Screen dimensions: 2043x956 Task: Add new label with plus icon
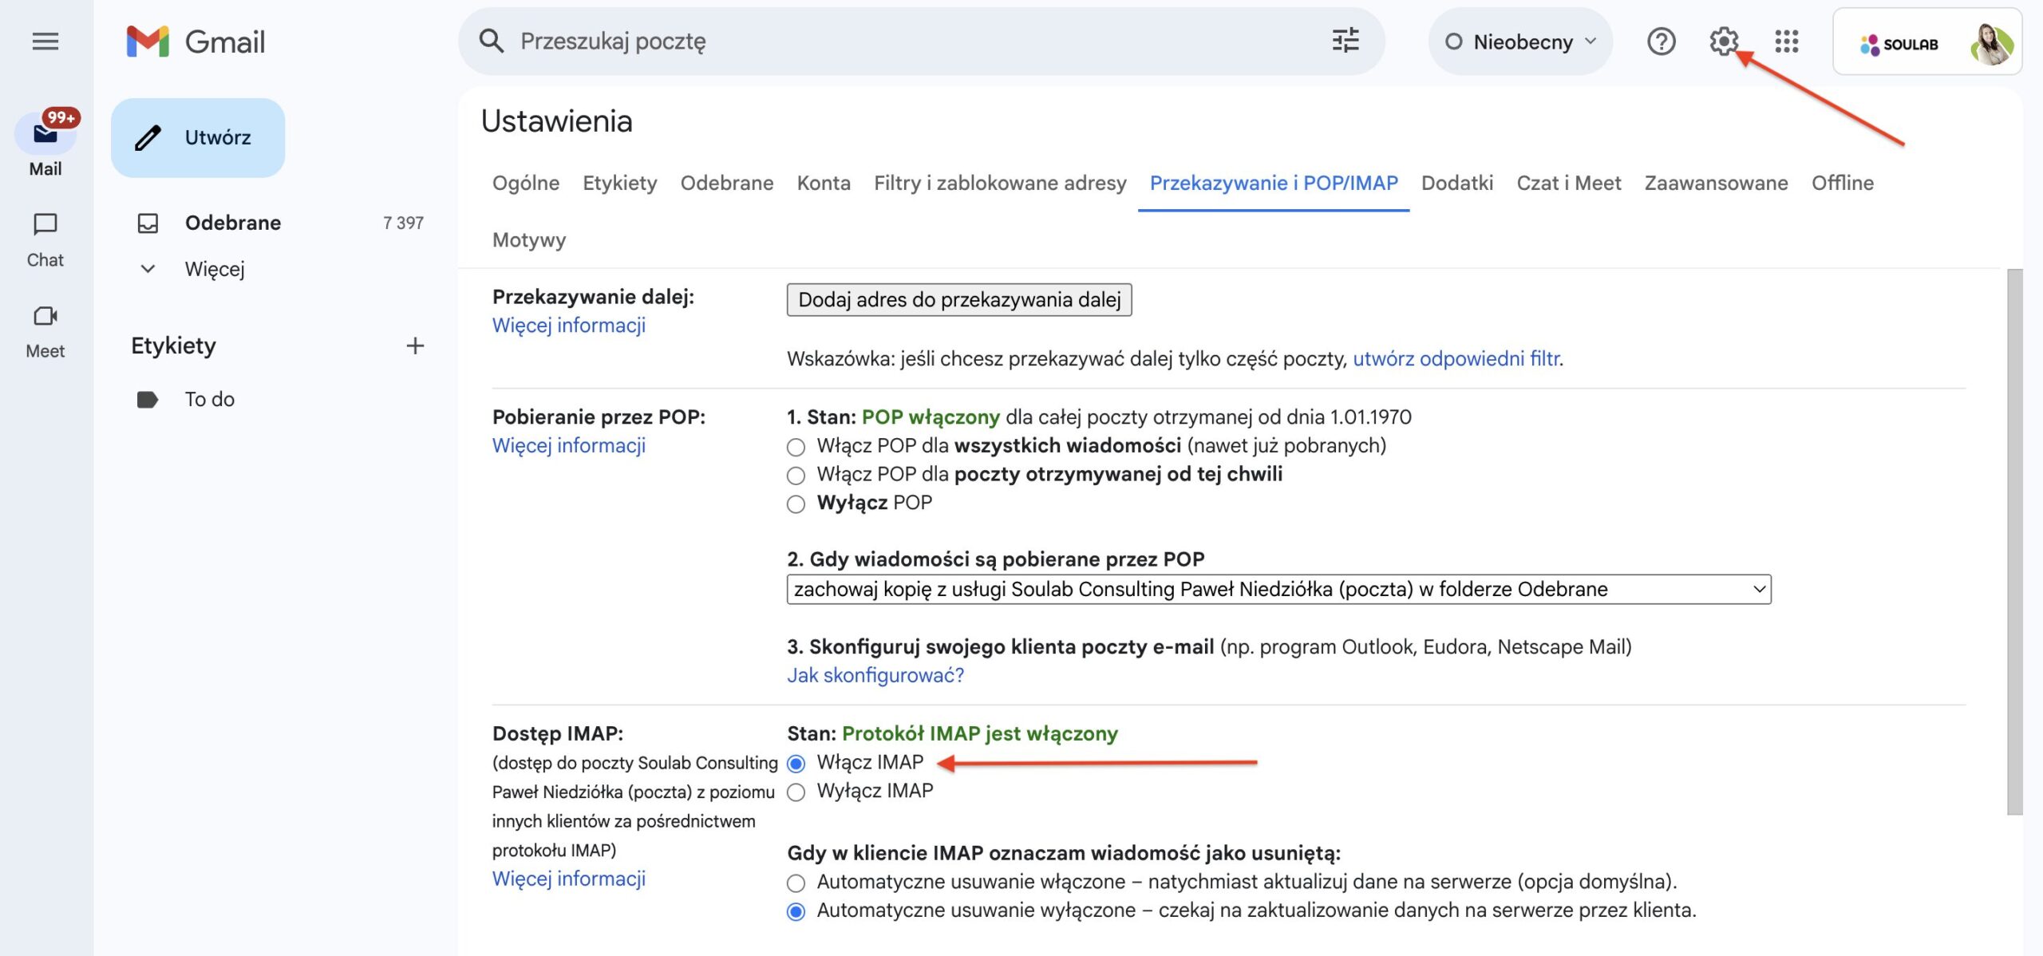[x=415, y=346]
